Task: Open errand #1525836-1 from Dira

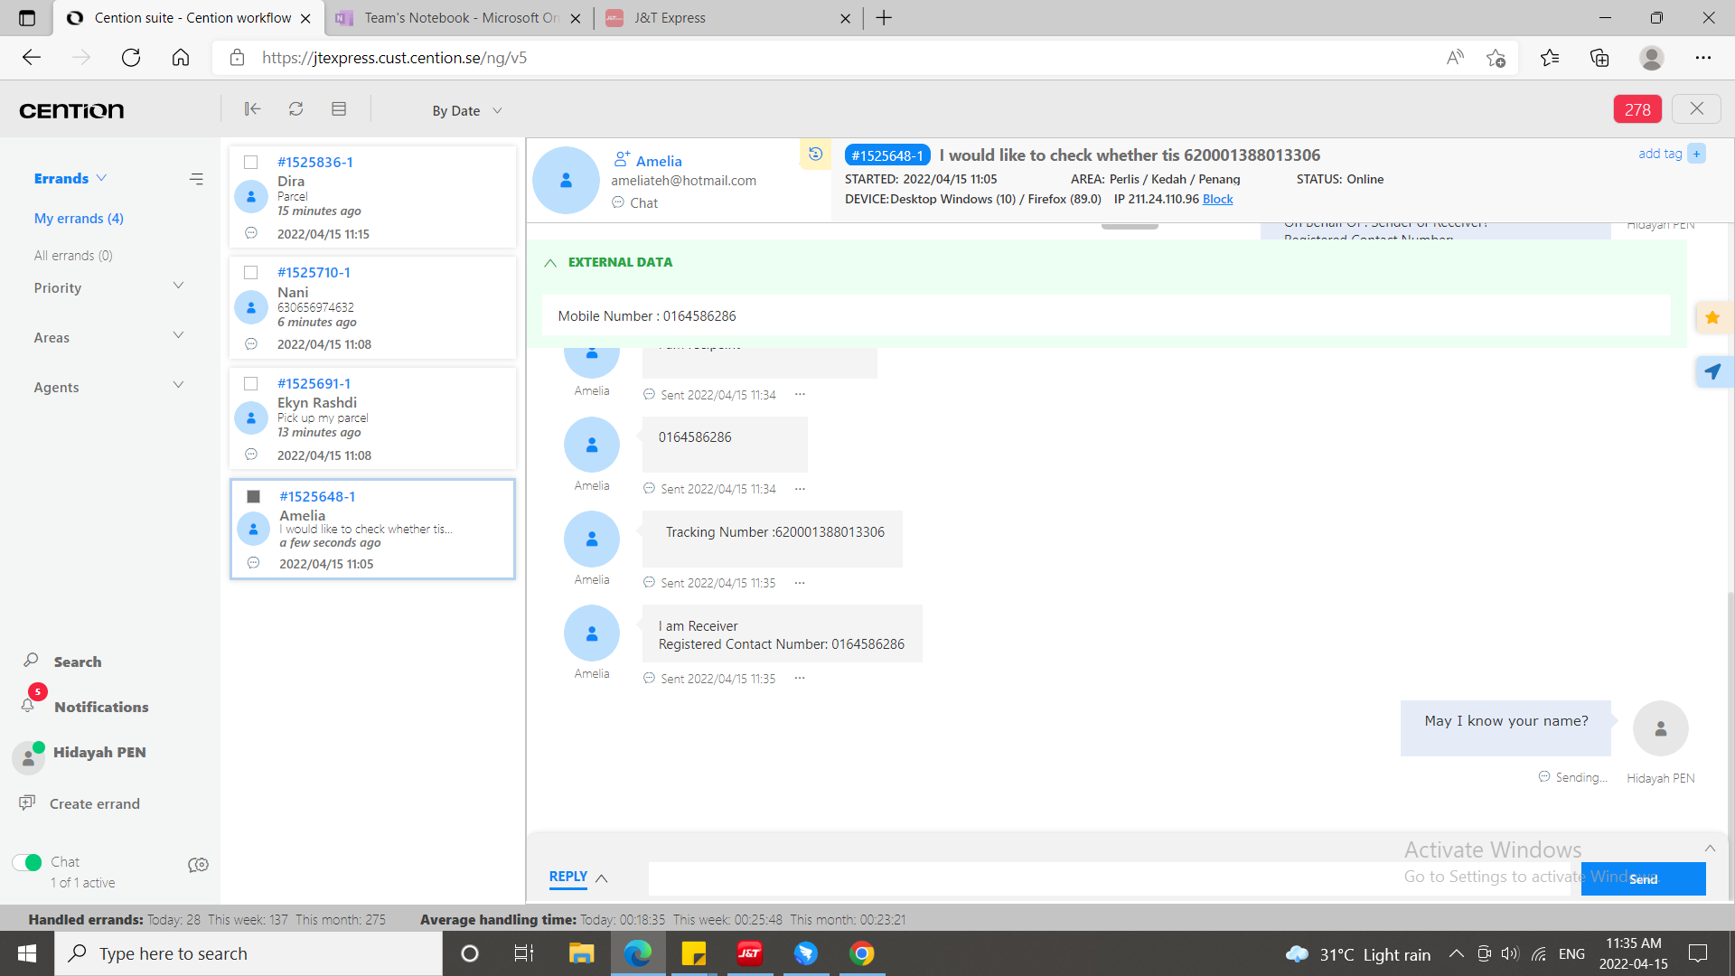Action: [372, 197]
